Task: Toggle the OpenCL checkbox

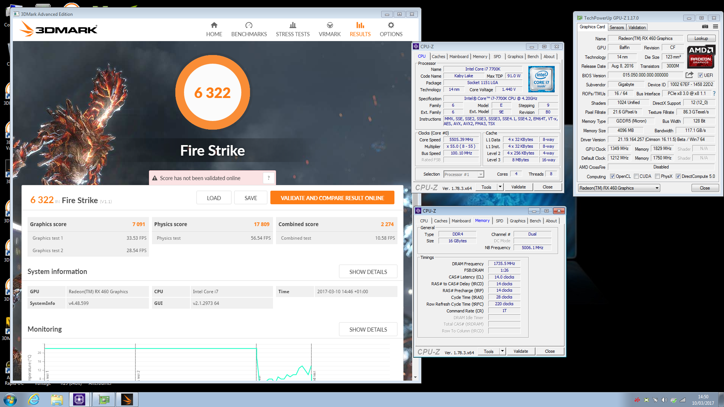Action: [x=612, y=176]
